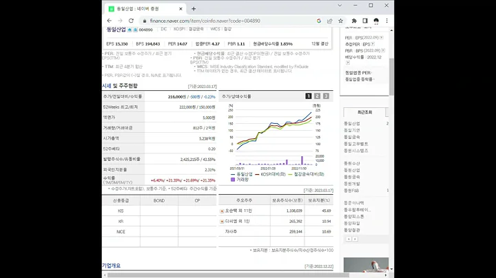
Task: Open 동원금속 in recent list
Action: tap(352, 177)
